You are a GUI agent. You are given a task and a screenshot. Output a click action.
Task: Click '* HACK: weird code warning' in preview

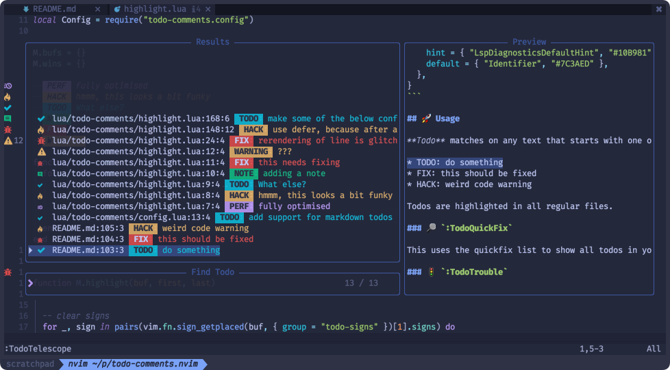[x=469, y=184]
